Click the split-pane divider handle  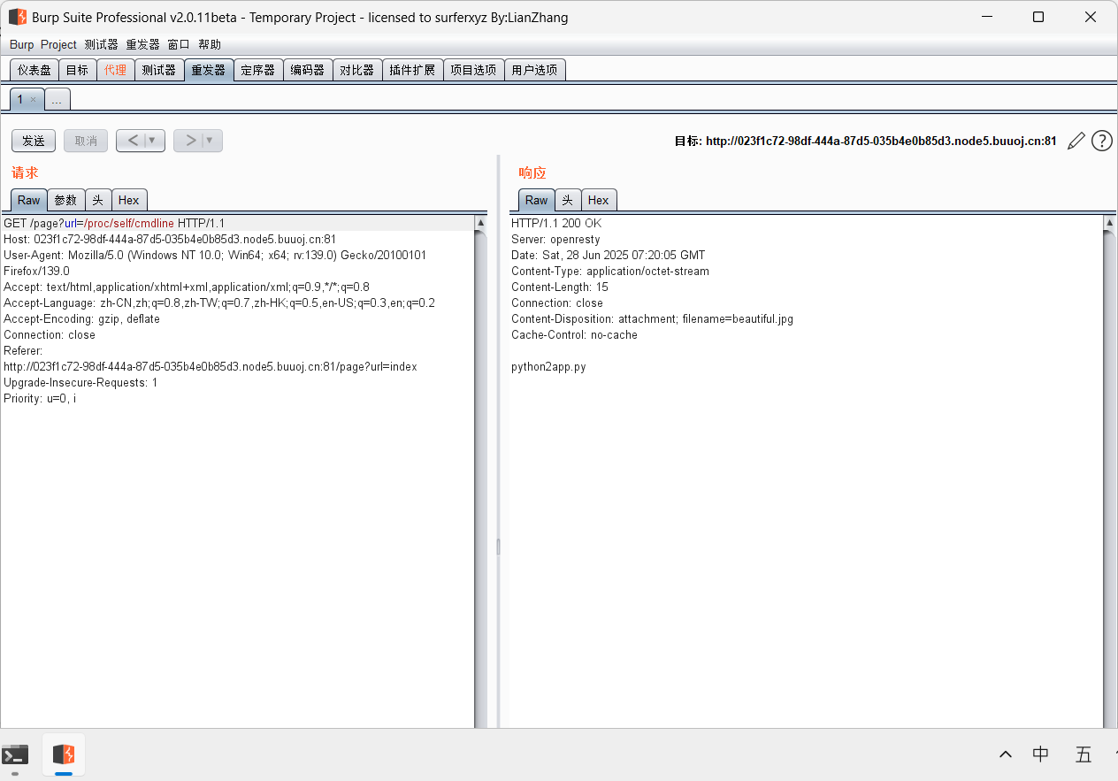pyautogui.click(x=498, y=547)
